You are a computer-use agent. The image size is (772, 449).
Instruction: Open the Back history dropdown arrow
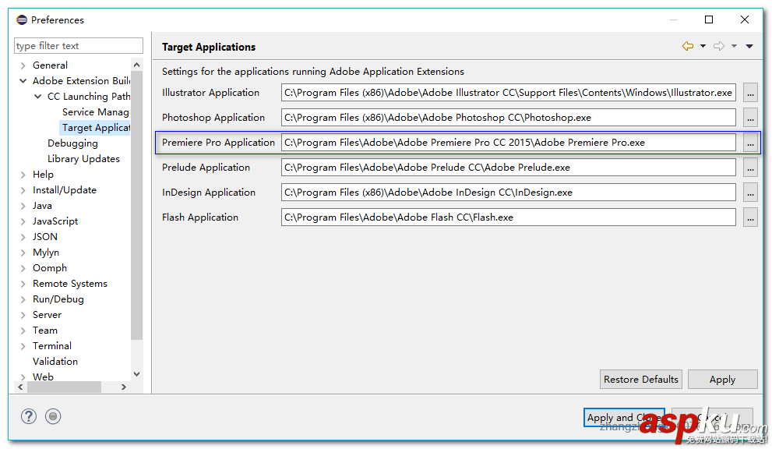(x=703, y=47)
